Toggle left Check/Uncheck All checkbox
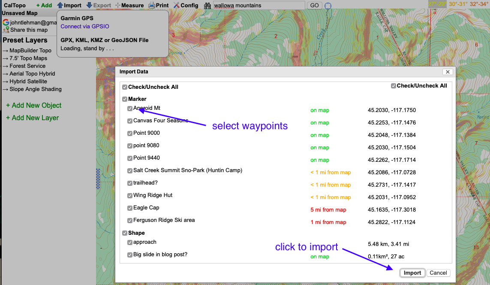 pos(125,87)
